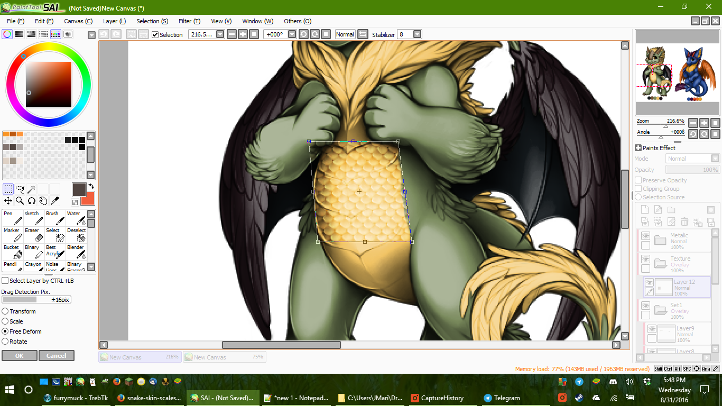Hide the Texture layer folder
The width and height of the screenshot is (722, 406).
click(645, 259)
